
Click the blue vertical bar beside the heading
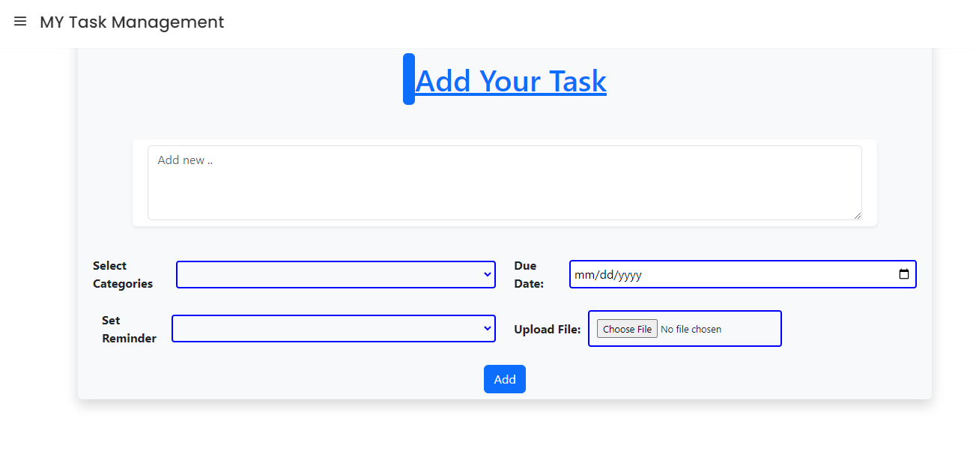408,79
